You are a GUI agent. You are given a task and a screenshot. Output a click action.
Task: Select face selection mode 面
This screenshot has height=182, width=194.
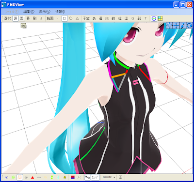(22, 18)
